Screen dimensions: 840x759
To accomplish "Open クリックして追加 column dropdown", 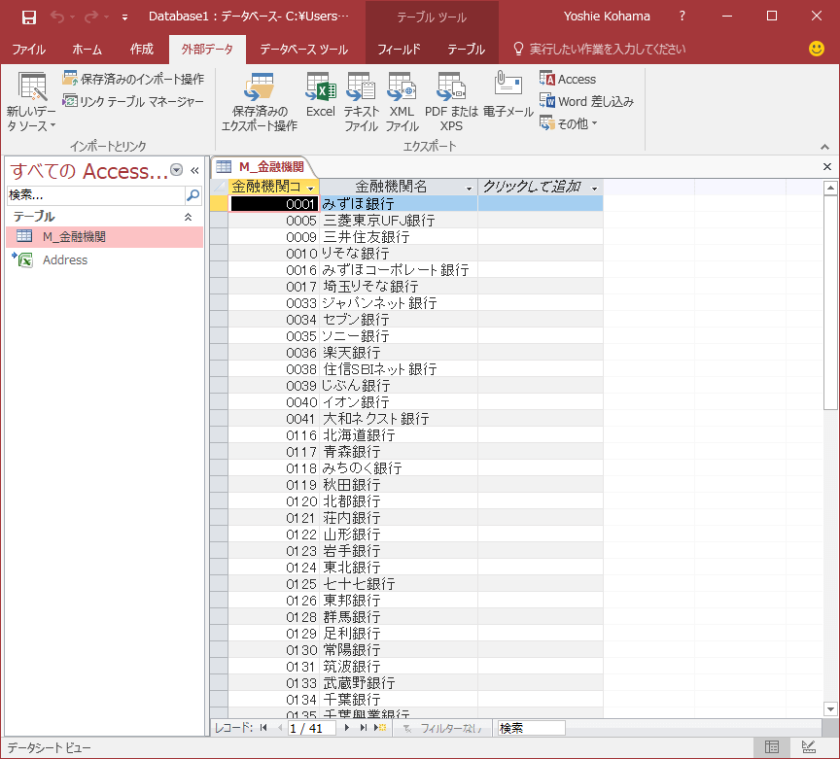I will pyautogui.click(x=594, y=188).
